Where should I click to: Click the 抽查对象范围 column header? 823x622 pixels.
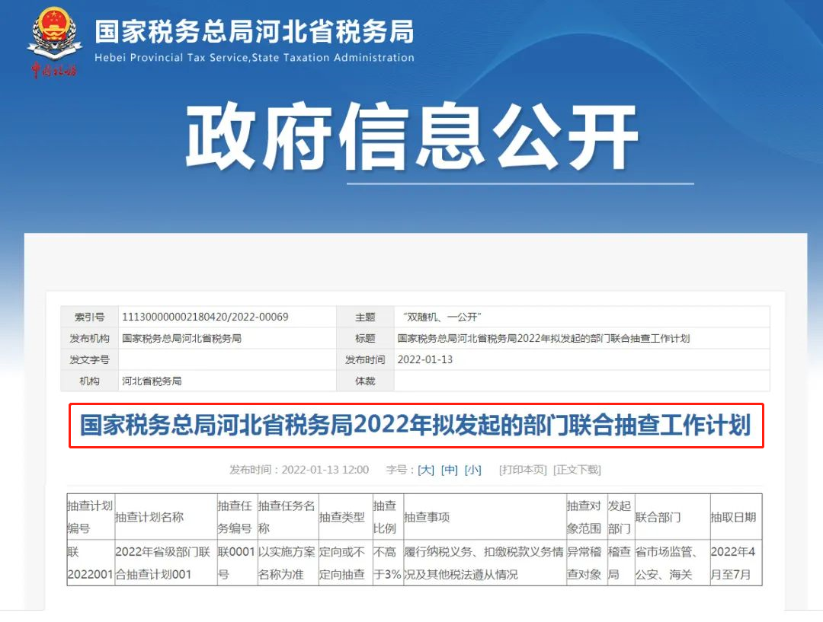pyautogui.click(x=586, y=517)
